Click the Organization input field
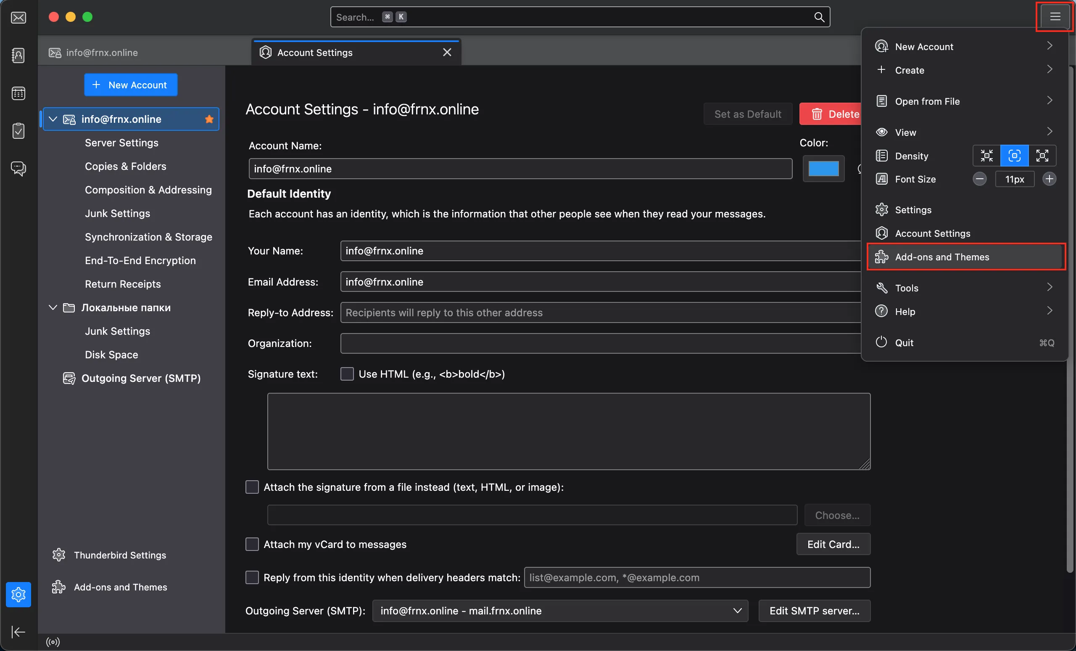This screenshot has width=1076, height=651. 601,344
